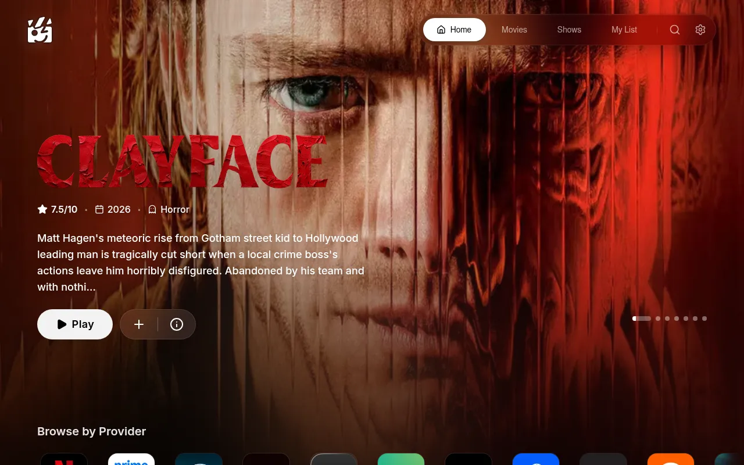
Task: Play the Clayface movie
Action: coord(75,324)
